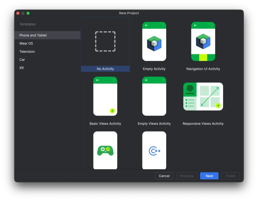Click the Game Activity phone thumbnail
The image size is (258, 201).
coord(105,150)
